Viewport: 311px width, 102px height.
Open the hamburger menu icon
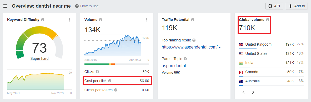[x=5, y=6]
